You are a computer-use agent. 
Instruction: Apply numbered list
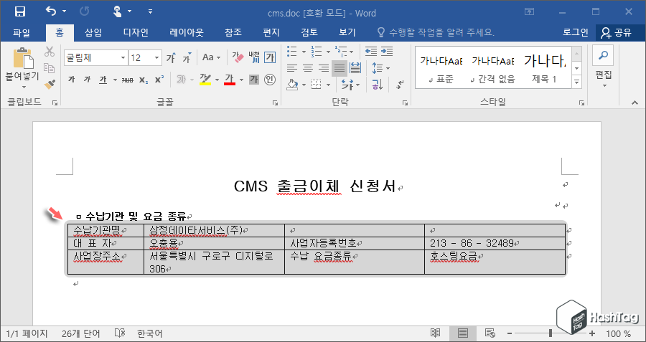tap(317, 52)
